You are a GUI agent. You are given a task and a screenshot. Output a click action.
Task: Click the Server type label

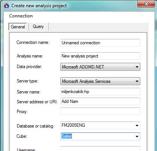(27, 81)
